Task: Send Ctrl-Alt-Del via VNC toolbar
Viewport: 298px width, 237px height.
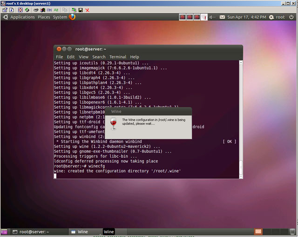Action: coord(36,10)
